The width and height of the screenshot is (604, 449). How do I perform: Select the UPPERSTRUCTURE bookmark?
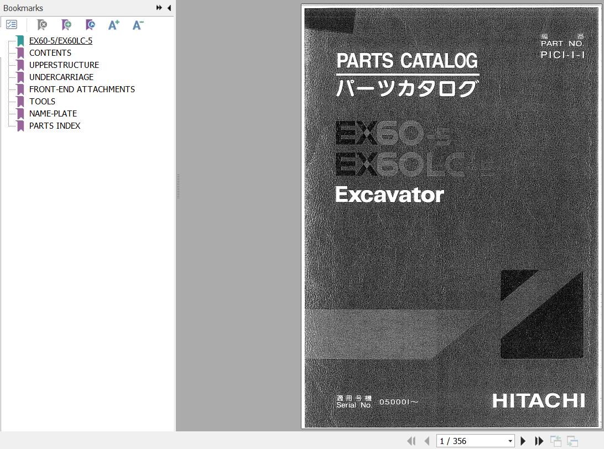(64, 65)
